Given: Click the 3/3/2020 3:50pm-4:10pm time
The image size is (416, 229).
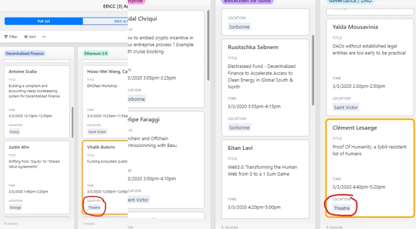Looking at the screenshot, I should point(152,179).
